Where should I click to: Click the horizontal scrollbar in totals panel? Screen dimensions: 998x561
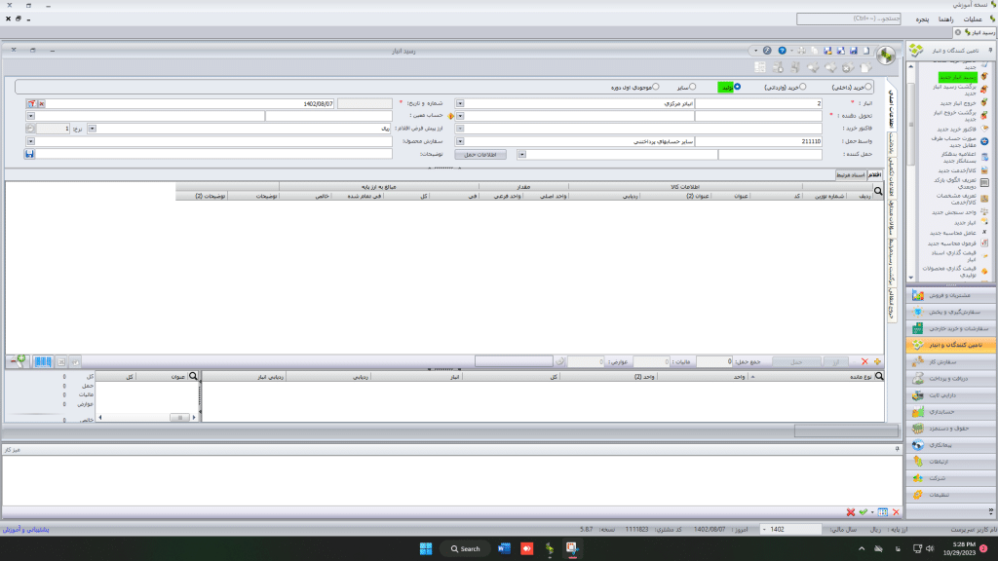[147, 417]
